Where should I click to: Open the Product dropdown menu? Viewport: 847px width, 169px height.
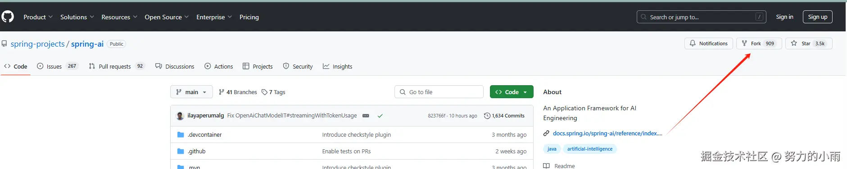click(x=38, y=17)
